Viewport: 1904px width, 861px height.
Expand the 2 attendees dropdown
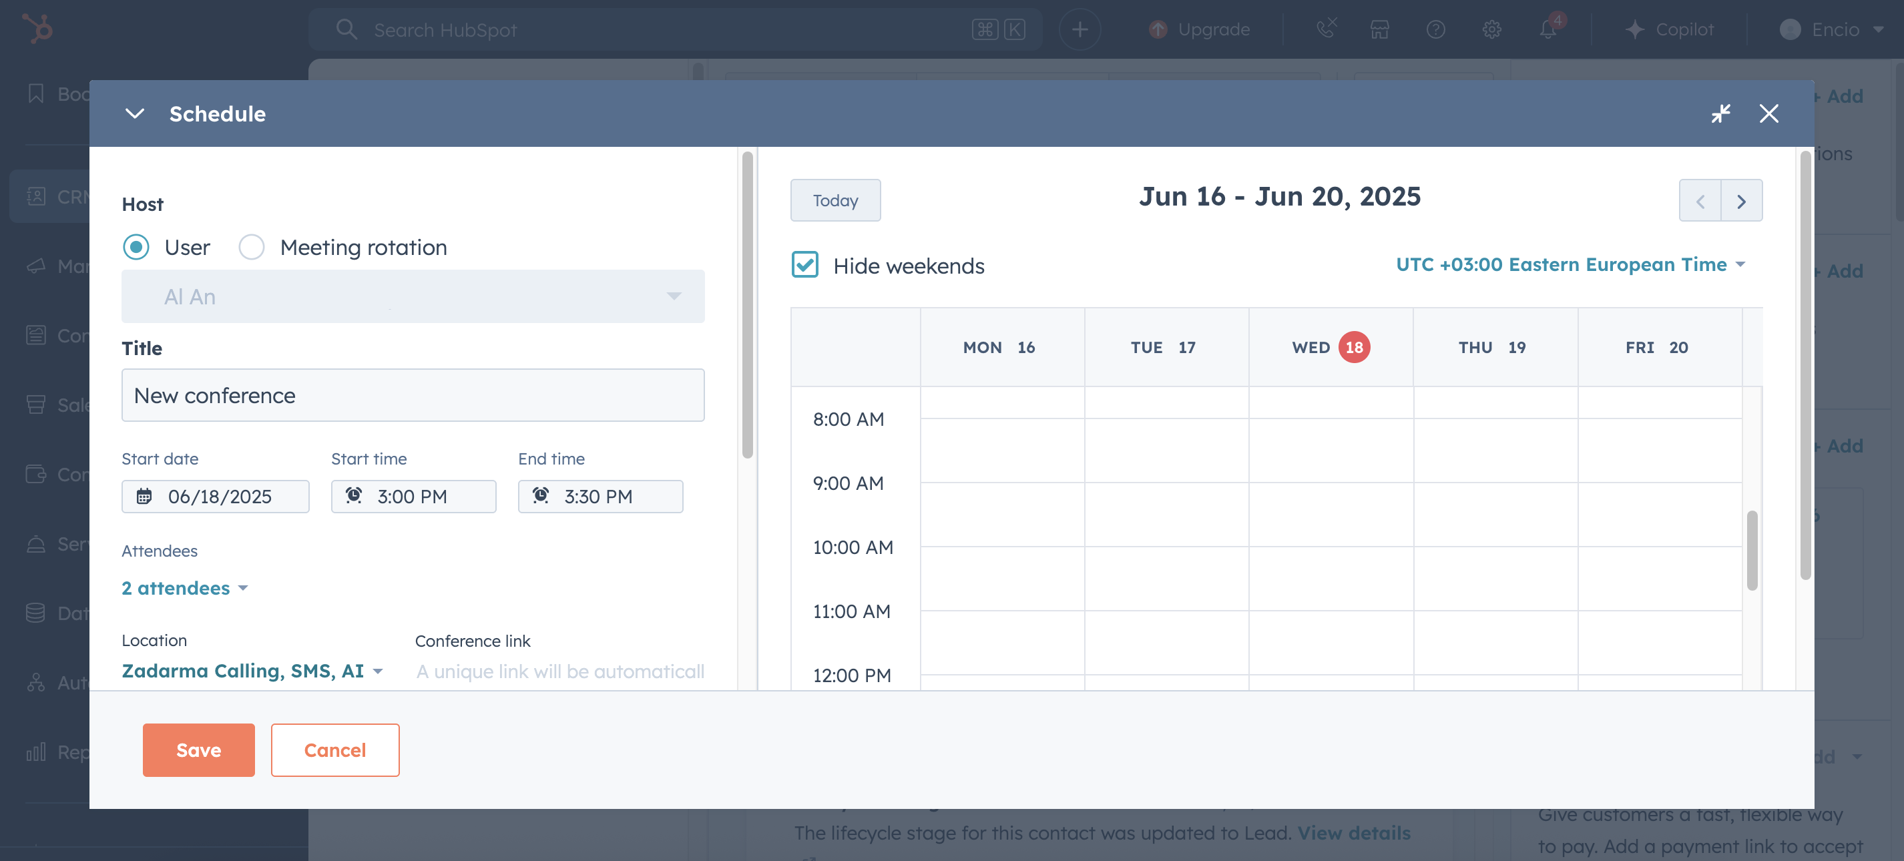pos(184,588)
